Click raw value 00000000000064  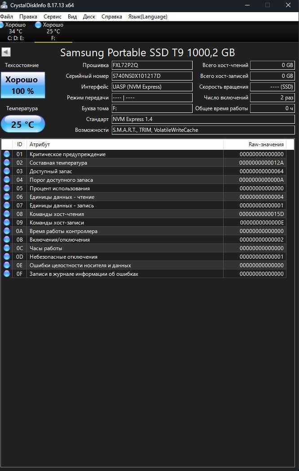[x=261, y=171]
